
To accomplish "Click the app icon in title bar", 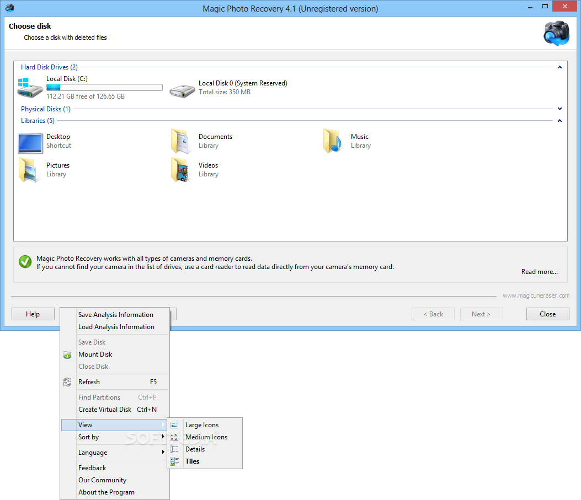I will click(x=10, y=8).
